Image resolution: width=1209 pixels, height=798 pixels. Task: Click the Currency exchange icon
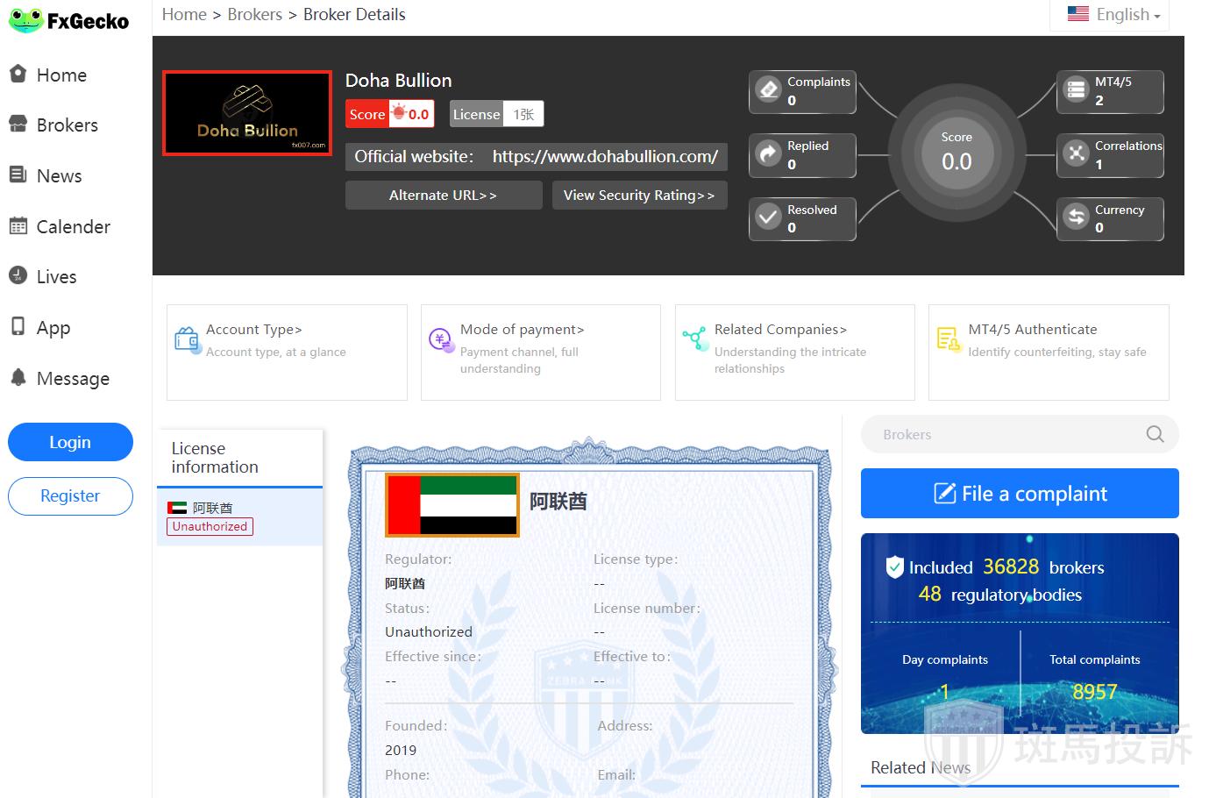[x=1076, y=217]
